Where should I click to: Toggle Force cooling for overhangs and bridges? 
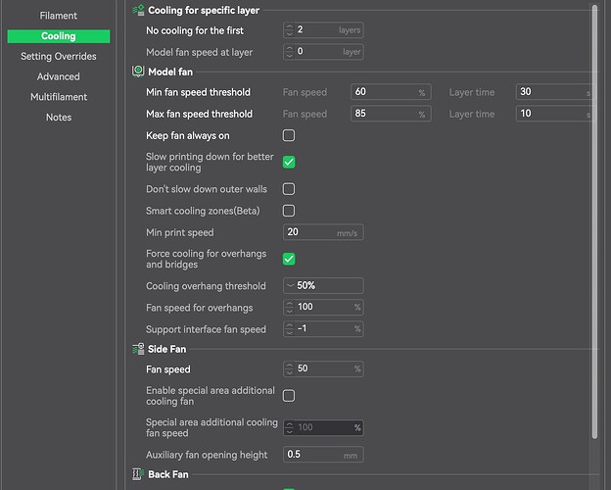(x=289, y=259)
